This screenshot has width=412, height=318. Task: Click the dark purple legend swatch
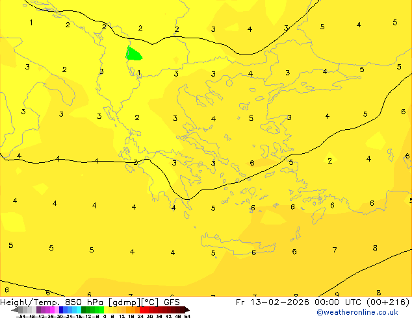38,310
